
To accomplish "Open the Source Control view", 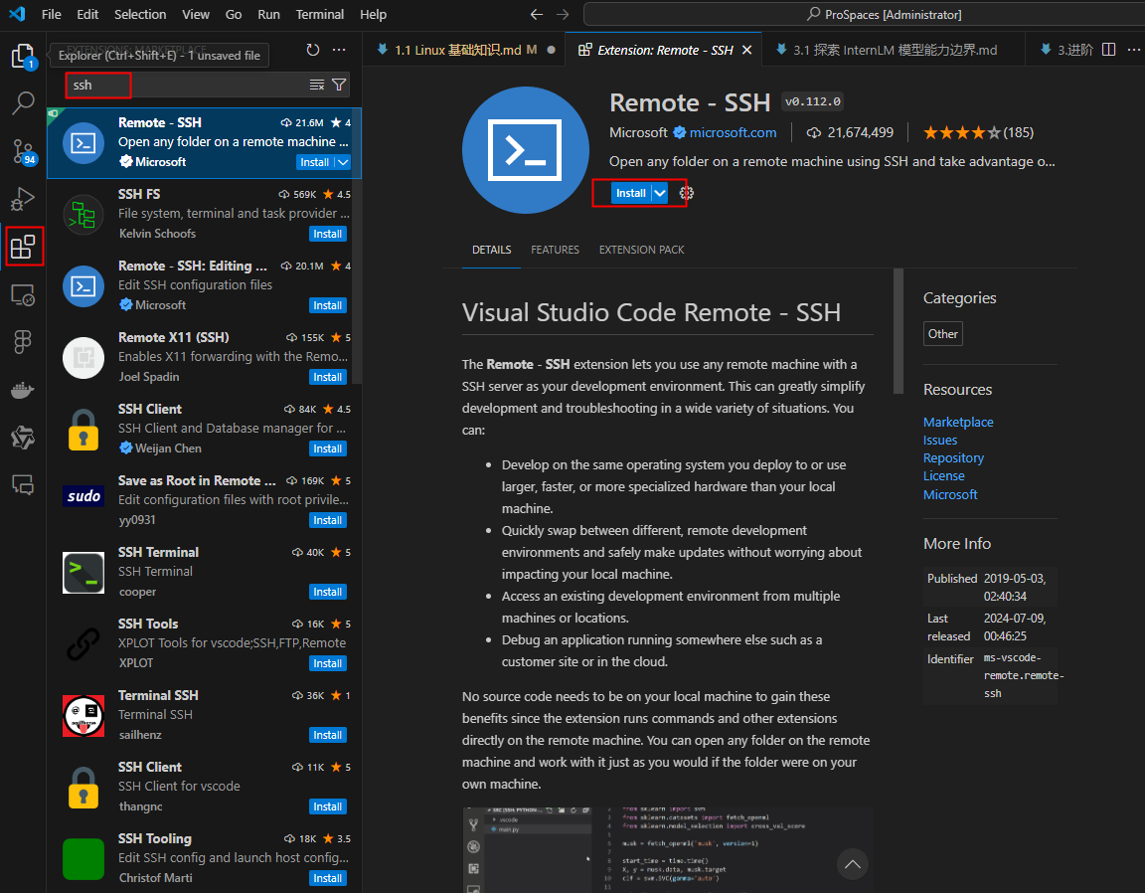I will tap(23, 151).
